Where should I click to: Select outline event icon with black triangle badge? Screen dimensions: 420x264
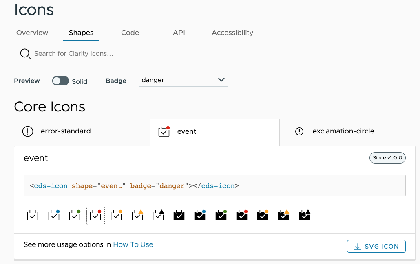coord(158,215)
